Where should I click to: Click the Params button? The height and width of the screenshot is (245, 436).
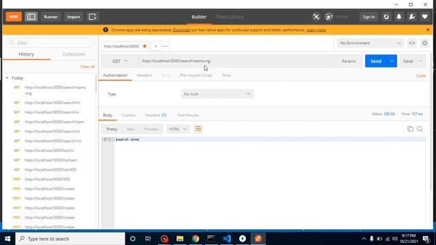[x=349, y=61]
